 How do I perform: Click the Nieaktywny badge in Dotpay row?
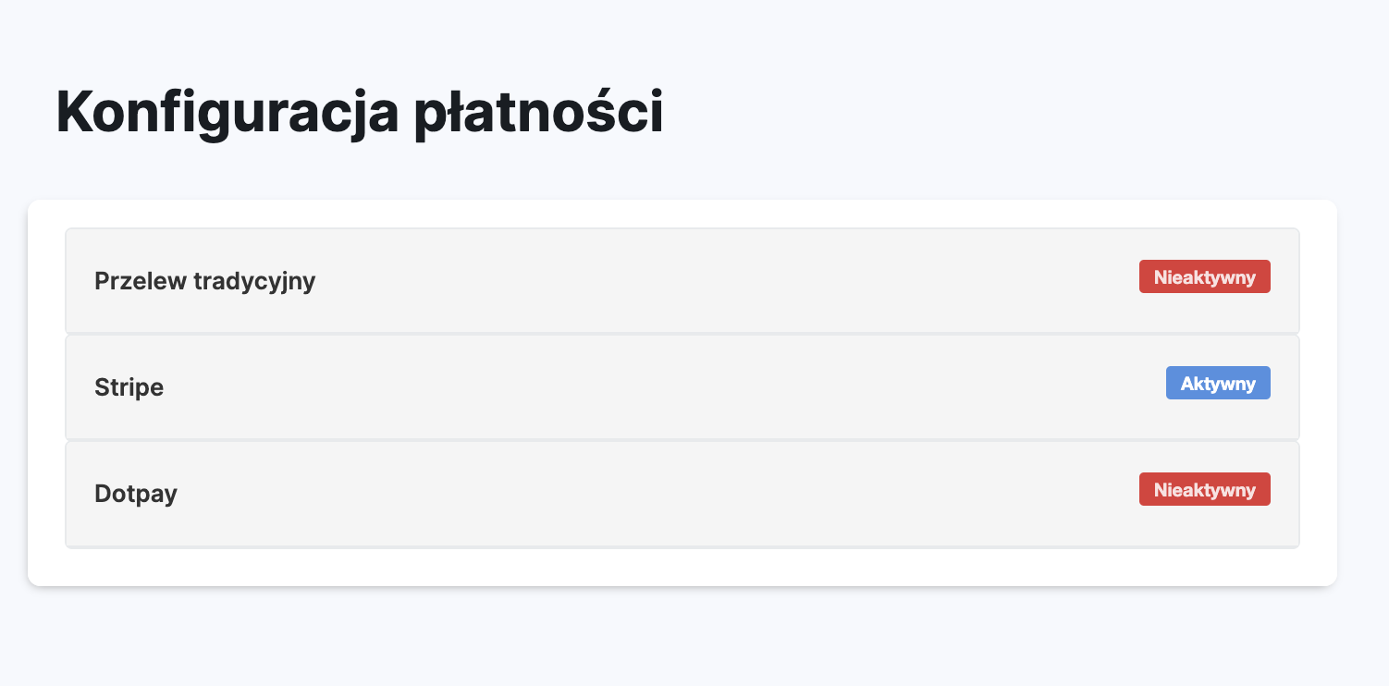click(x=1204, y=490)
